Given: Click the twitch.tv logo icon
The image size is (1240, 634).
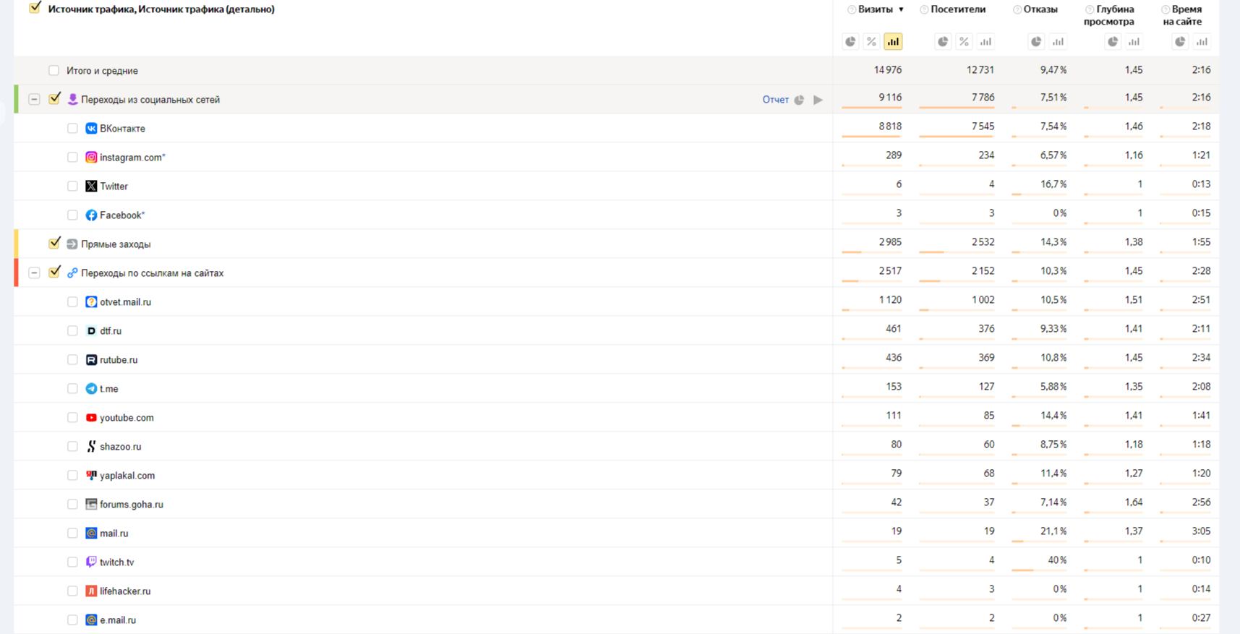Looking at the screenshot, I should [x=91, y=562].
